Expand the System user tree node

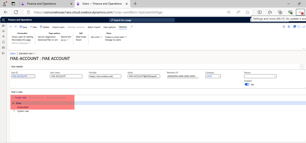click(x=14, y=111)
